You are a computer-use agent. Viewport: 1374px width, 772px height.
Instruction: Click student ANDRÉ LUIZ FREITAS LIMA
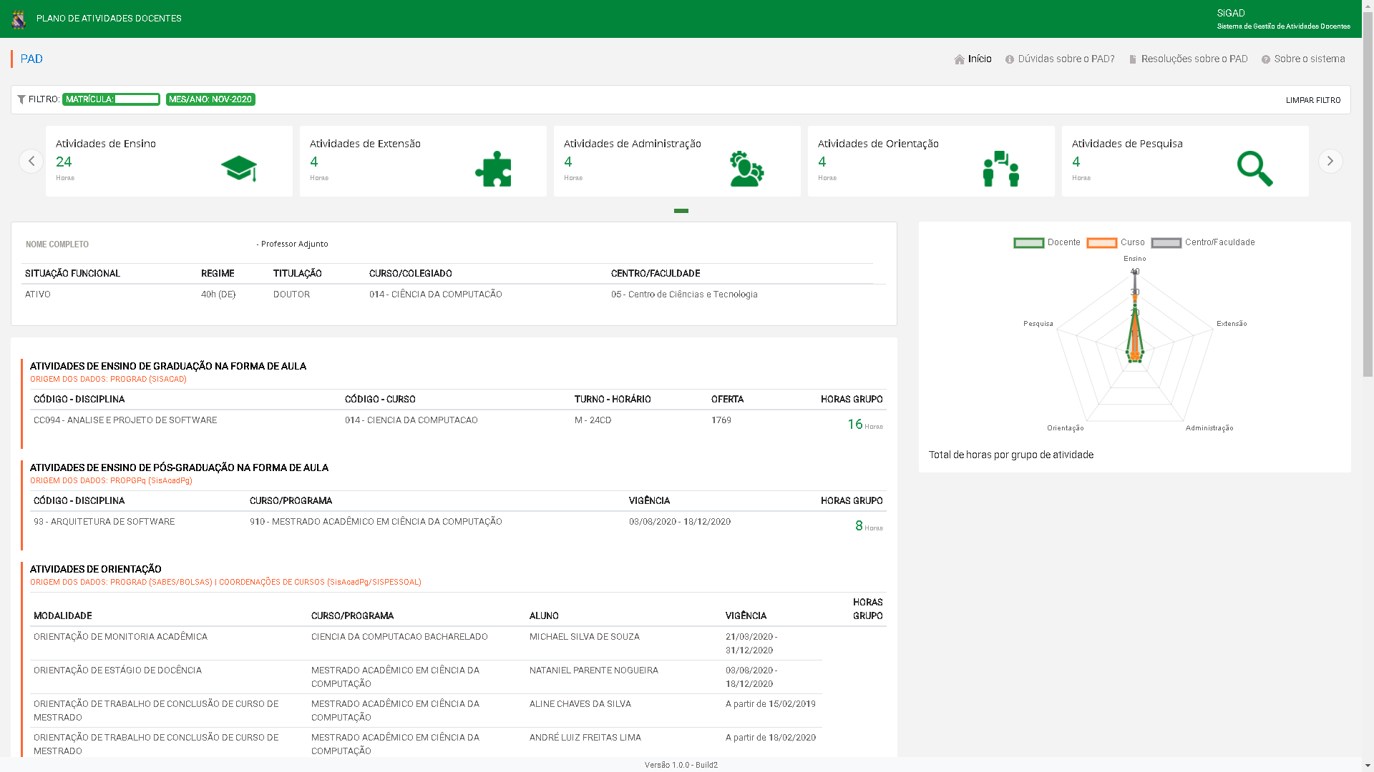[x=585, y=738]
